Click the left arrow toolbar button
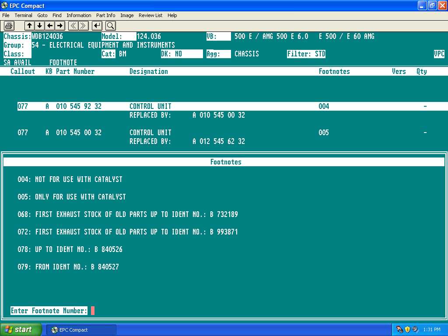 point(50,25)
